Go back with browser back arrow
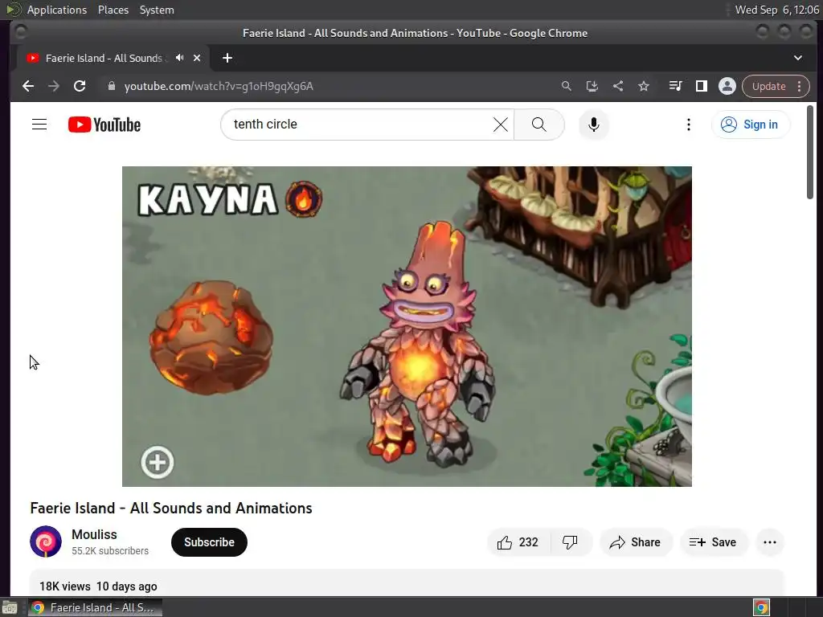The image size is (823, 617). coord(28,86)
